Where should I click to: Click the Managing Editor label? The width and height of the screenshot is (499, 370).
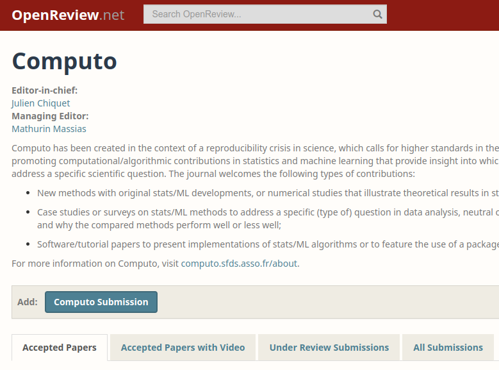tap(50, 116)
